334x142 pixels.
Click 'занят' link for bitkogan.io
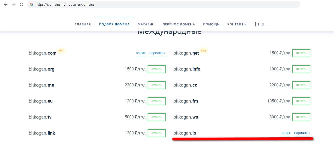[285, 133]
